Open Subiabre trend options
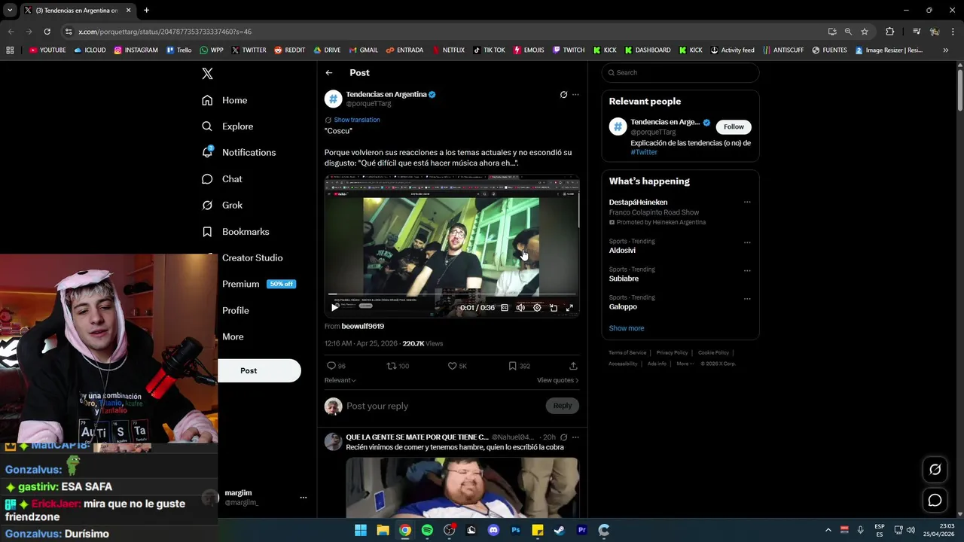Image resolution: width=964 pixels, height=542 pixels. (x=747, y=270)
